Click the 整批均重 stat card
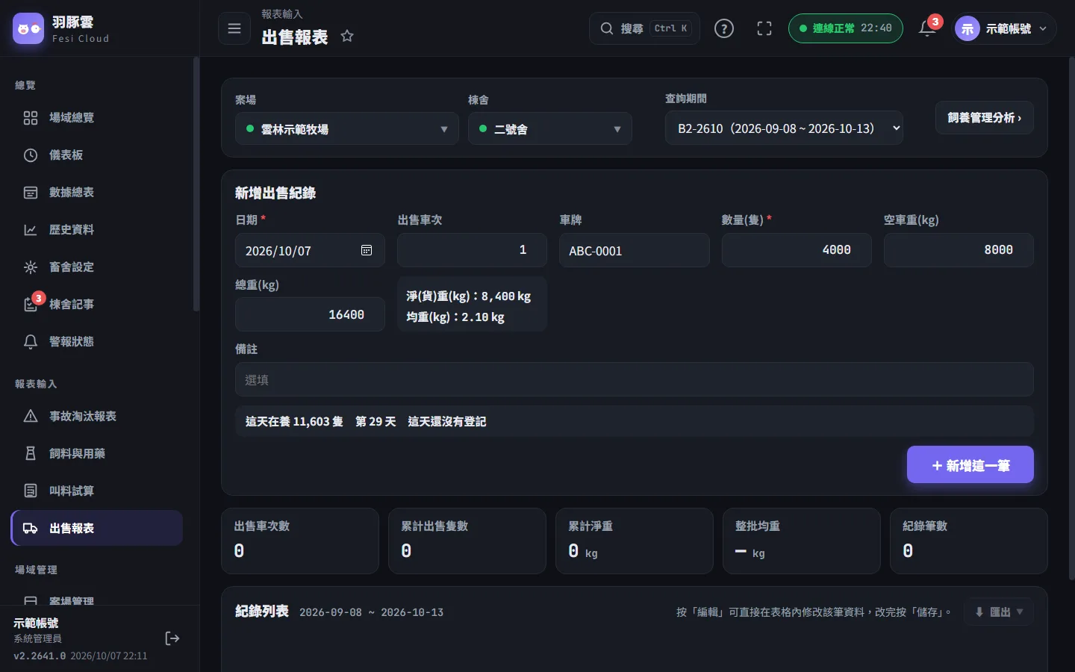This screenshot has width=1075, height=672. tap(802, 541)
